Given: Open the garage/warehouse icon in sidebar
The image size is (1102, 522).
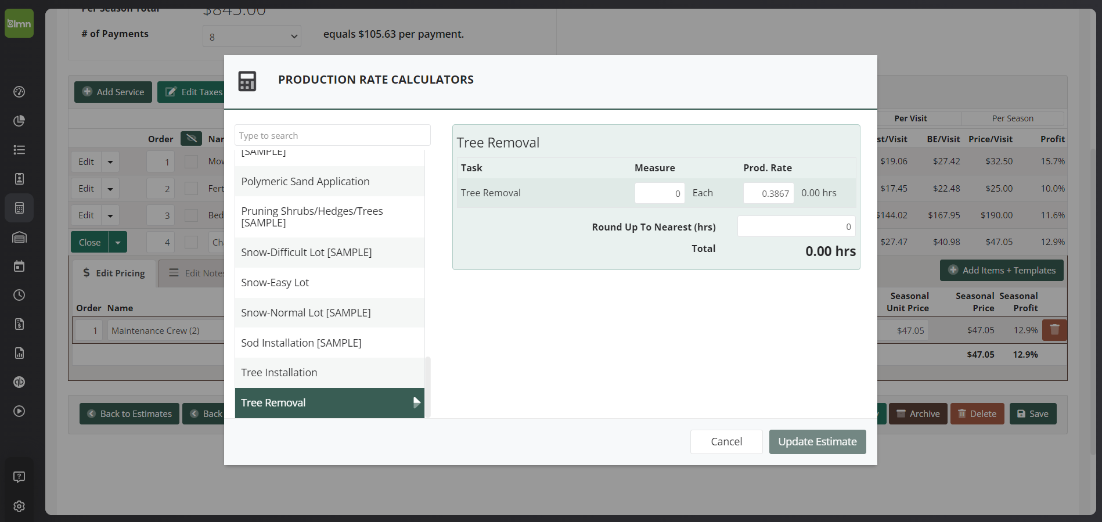Looking at the screenshot, I should [x=19, y=237].
